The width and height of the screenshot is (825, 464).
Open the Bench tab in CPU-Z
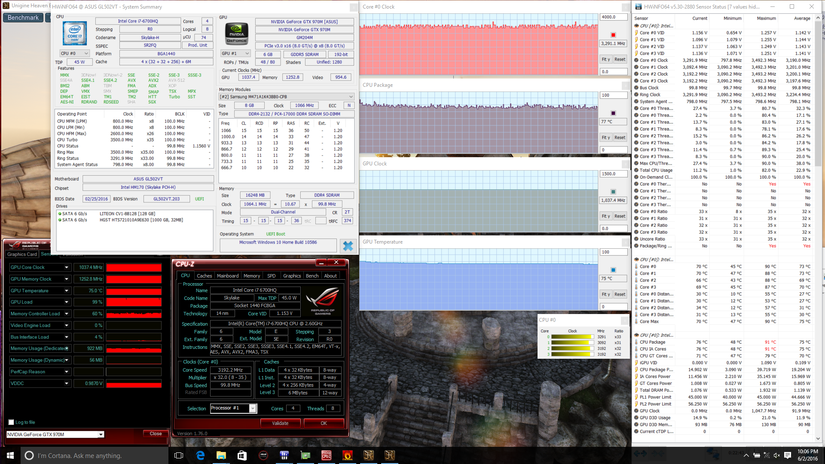pos(312,276)
